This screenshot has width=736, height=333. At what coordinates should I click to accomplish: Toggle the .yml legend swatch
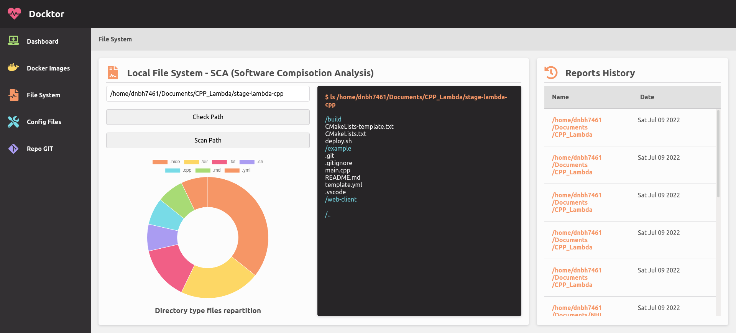[232, 170]
